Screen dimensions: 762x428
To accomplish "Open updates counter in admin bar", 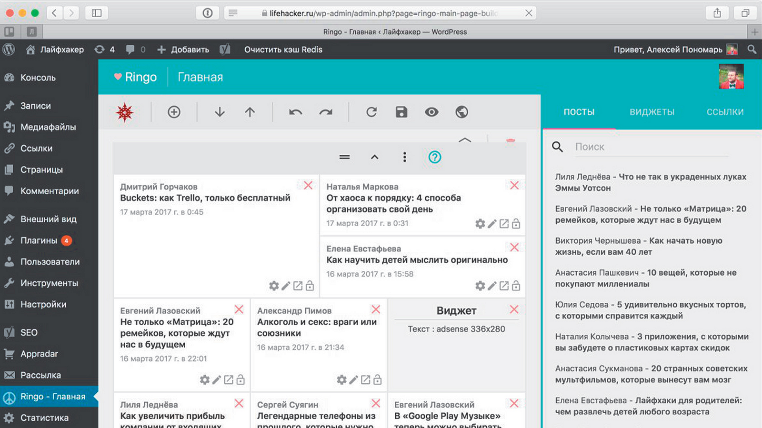I will [105, 50].
